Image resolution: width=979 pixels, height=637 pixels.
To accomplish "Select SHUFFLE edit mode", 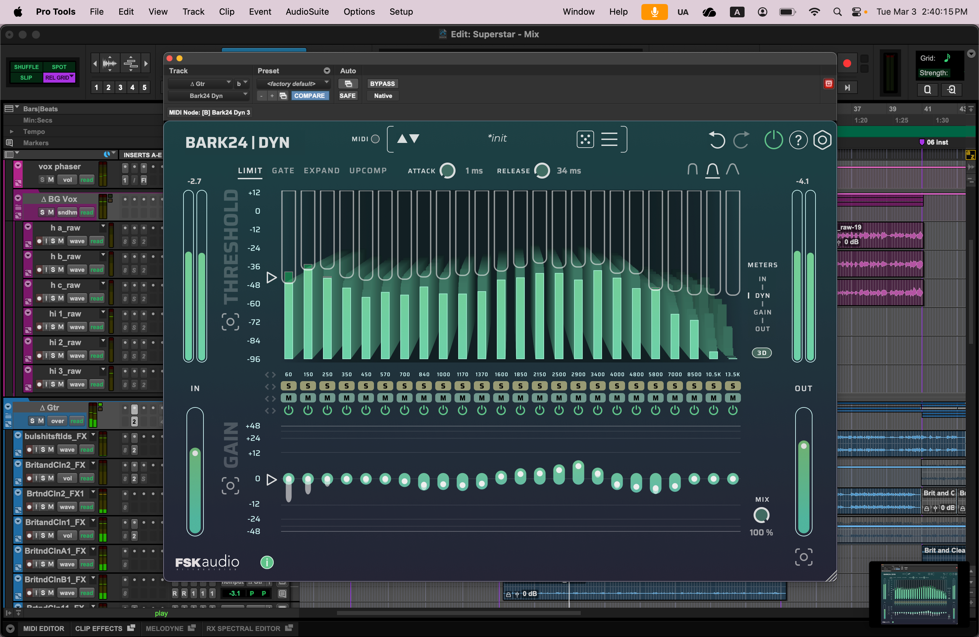I will tap(26, 67).
